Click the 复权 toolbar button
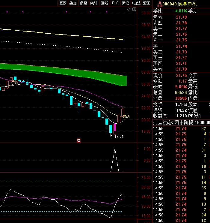The width and height of the screenshot is (210, 223). pos(63,3)
